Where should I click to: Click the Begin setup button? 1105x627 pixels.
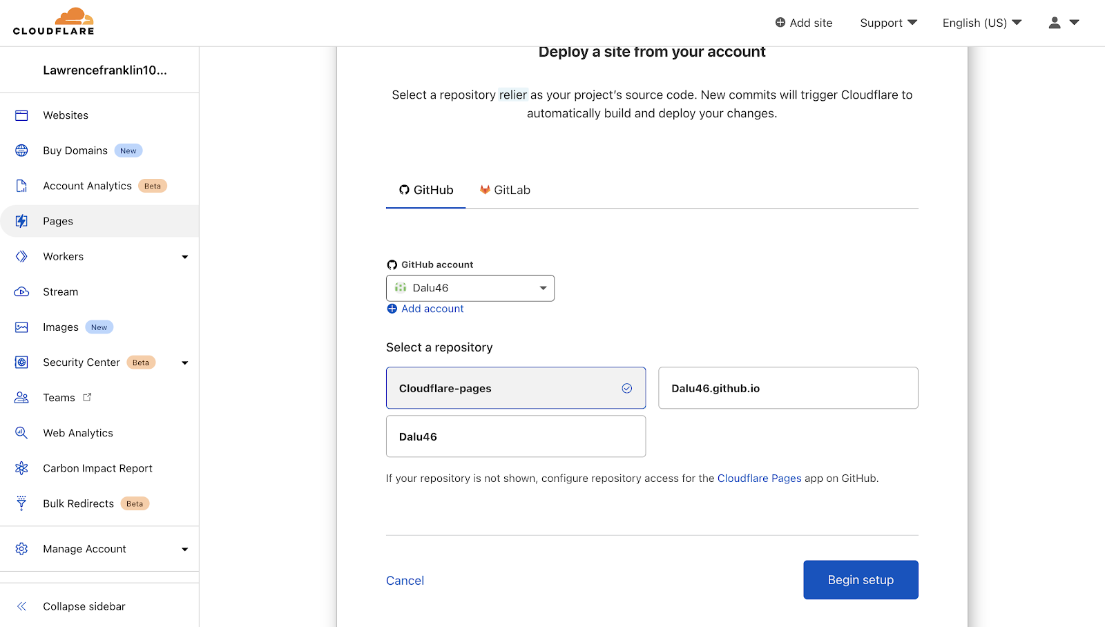click(x=861, y=580)
